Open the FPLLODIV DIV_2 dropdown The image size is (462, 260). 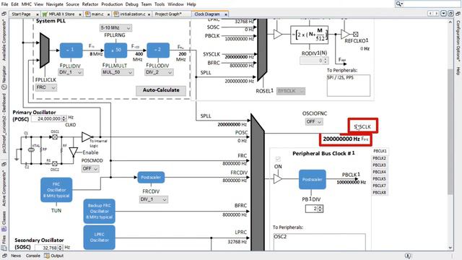pyautogui.click(x=159, y=72)
